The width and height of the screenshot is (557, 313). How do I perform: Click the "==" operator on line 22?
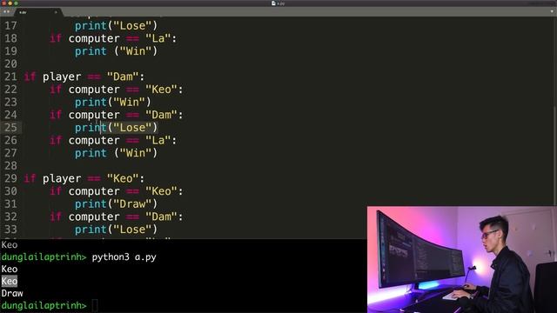tap(132, 90)
